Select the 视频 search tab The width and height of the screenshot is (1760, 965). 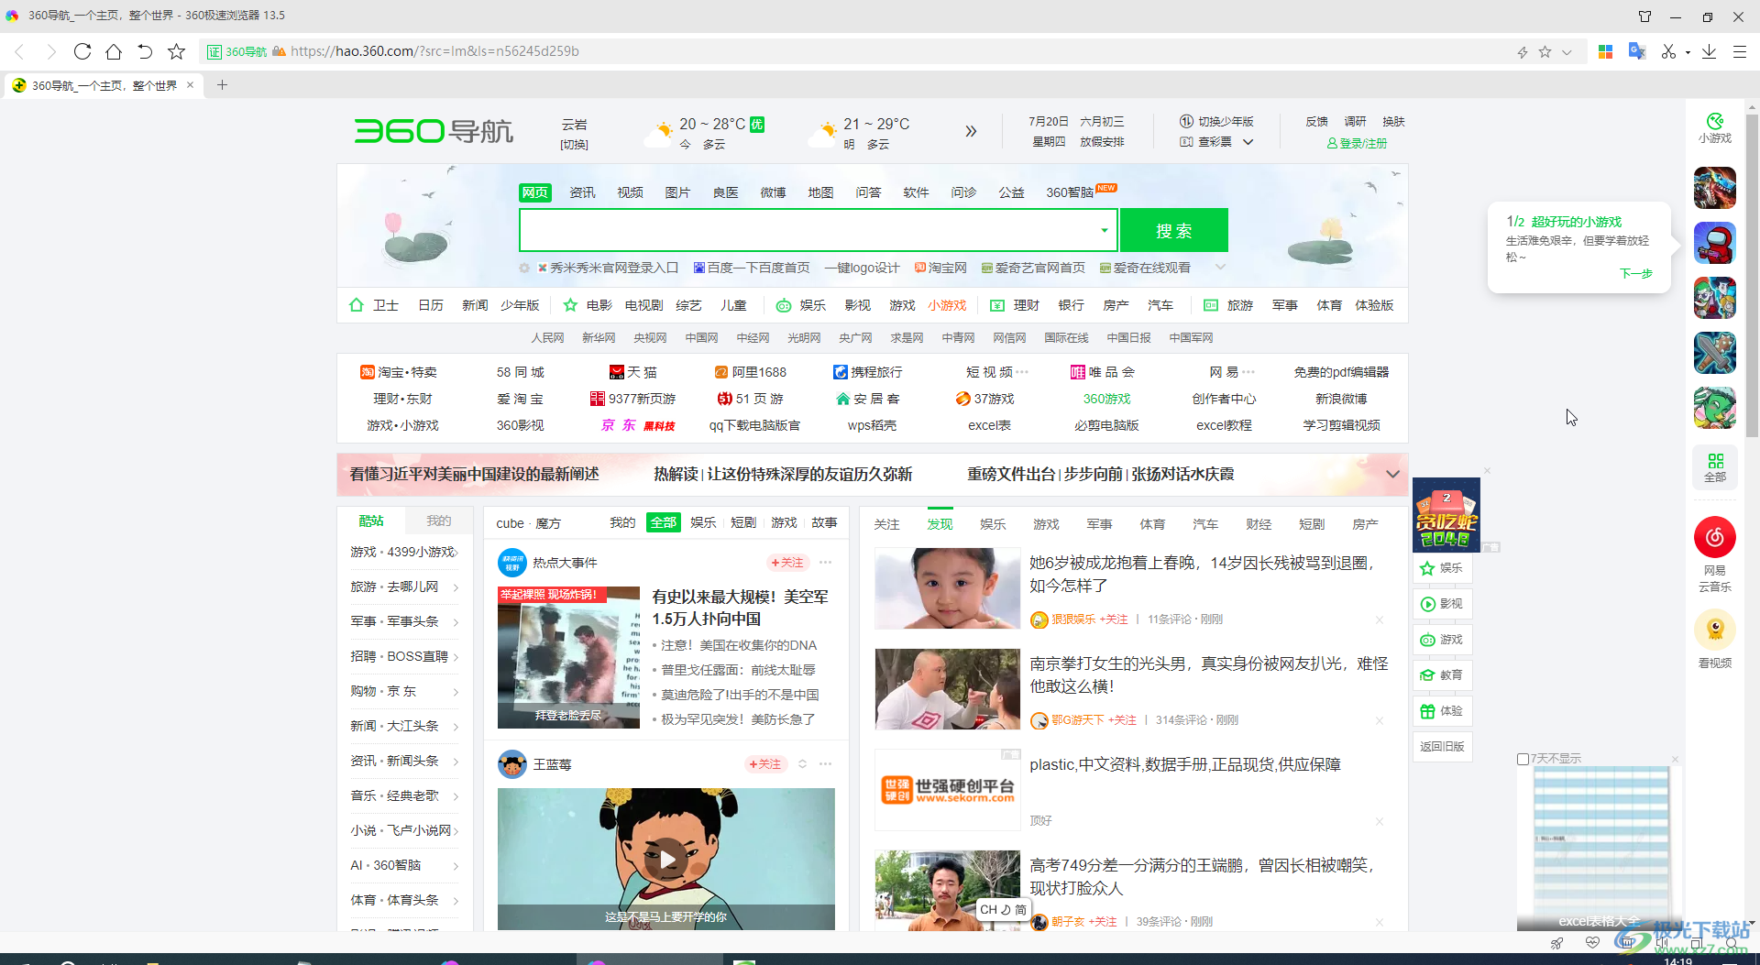[x=630, y=192]
